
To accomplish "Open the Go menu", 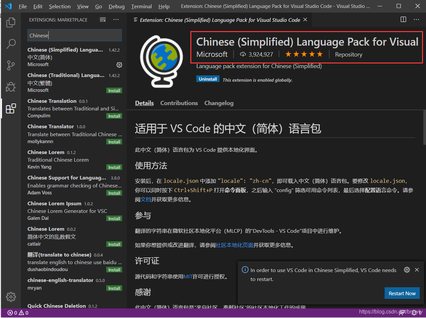I will point(99,6).
